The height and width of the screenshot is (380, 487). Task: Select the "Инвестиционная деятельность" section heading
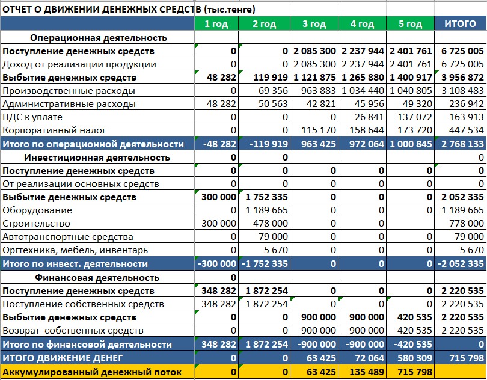(x=97, y=158)
